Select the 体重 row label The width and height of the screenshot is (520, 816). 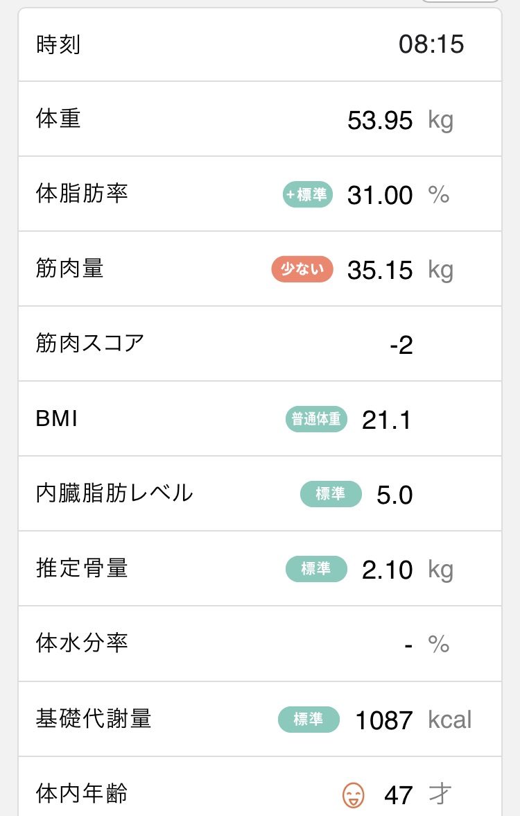[x=58, y=119]
